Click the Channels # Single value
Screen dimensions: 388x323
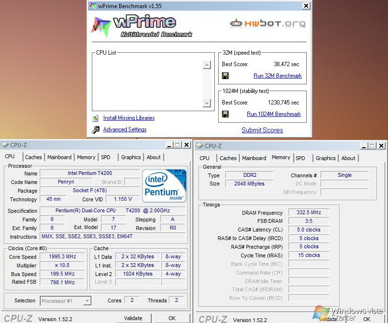[x=344, y=175]
